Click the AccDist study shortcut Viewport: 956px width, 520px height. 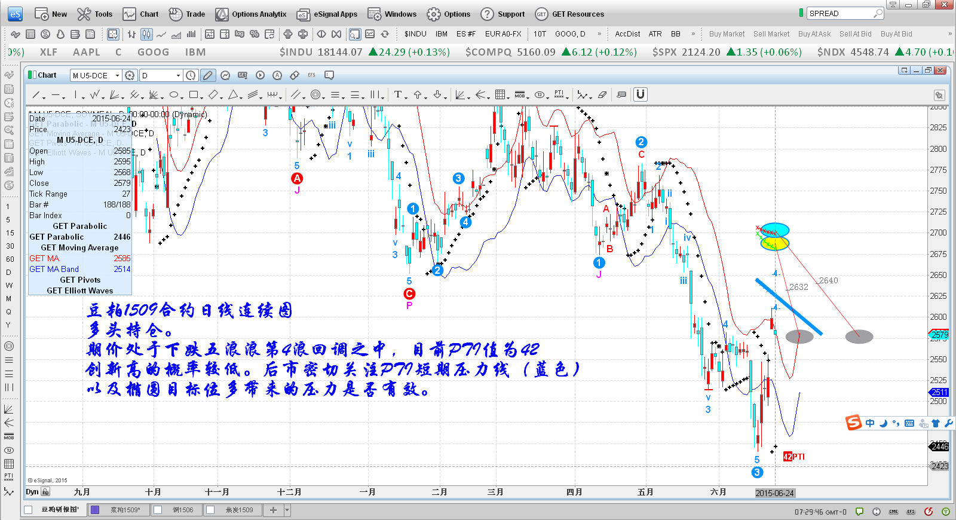coord(627,34)
